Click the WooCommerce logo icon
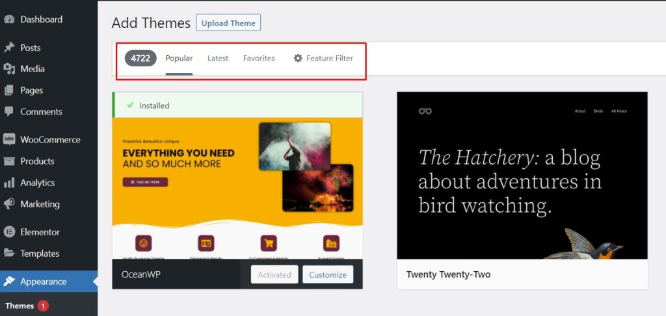The image size is (666, 316). point(9,140)
